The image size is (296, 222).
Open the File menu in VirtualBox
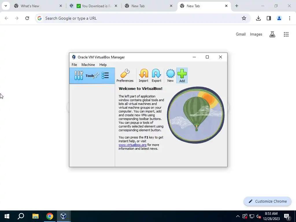[x=74, y=64]
